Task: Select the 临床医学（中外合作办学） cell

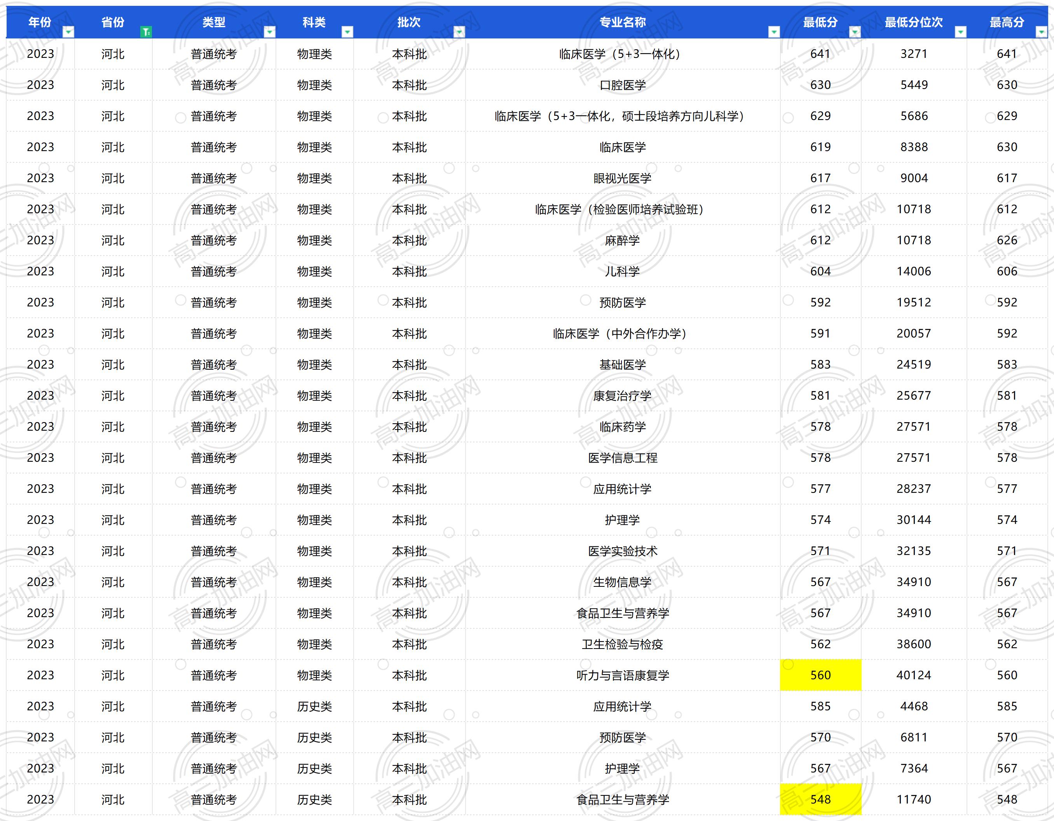Action: 623,334
